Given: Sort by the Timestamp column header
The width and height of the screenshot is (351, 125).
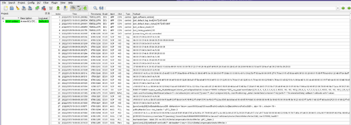Looking at the screenshot, I should pyautogui.click(x=96, y=14).
